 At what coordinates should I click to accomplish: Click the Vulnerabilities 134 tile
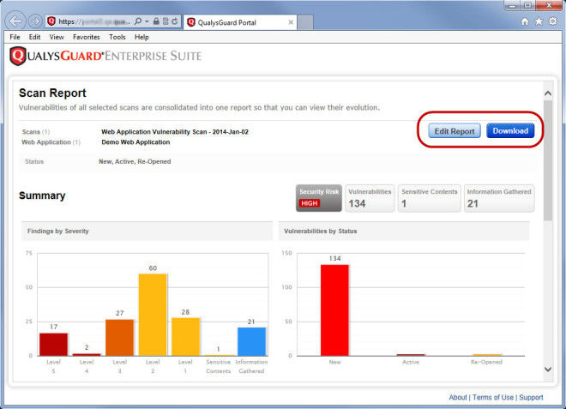(x=370, y=198)
